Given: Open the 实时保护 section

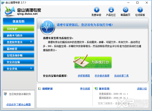Looking at the screenshot, I should [x=18, y=29].
